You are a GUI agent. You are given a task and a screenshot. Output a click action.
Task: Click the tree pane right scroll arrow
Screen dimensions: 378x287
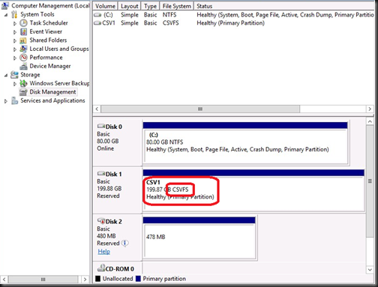(x=85, y=279)
